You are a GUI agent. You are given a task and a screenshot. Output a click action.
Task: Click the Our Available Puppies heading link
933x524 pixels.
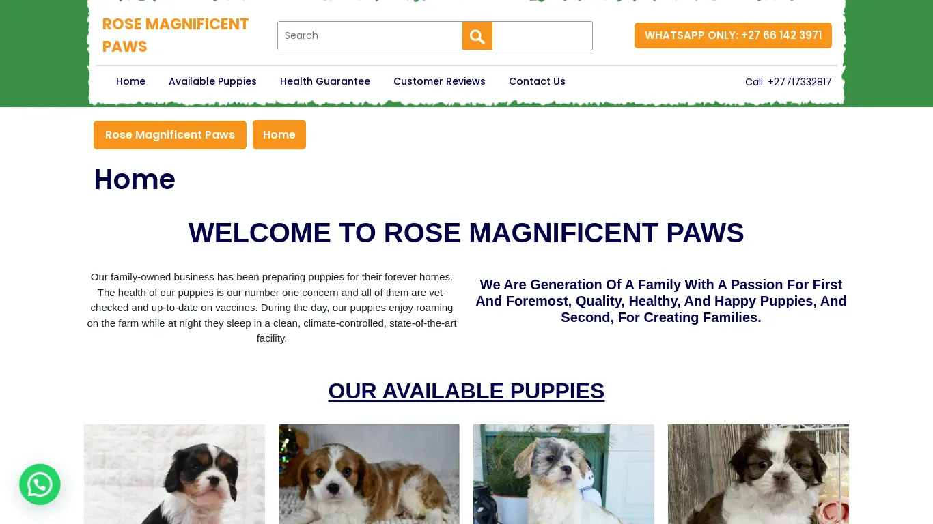(466, 391)
